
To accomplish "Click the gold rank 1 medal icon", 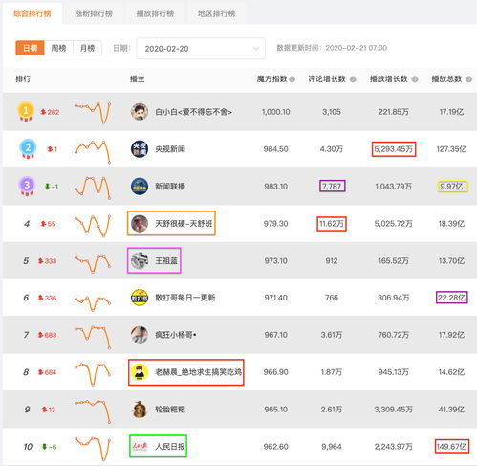I will (x=26, y=112).
